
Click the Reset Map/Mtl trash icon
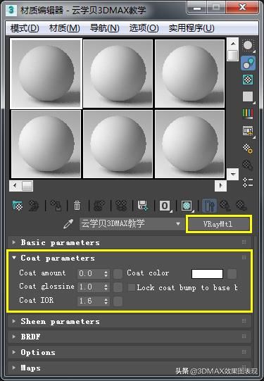pos(77,206)
